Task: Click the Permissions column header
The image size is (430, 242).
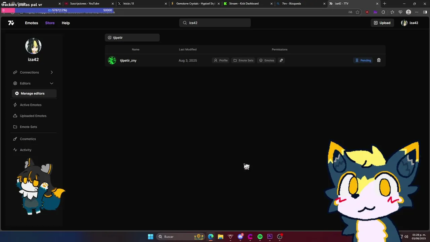Action: 279,49
